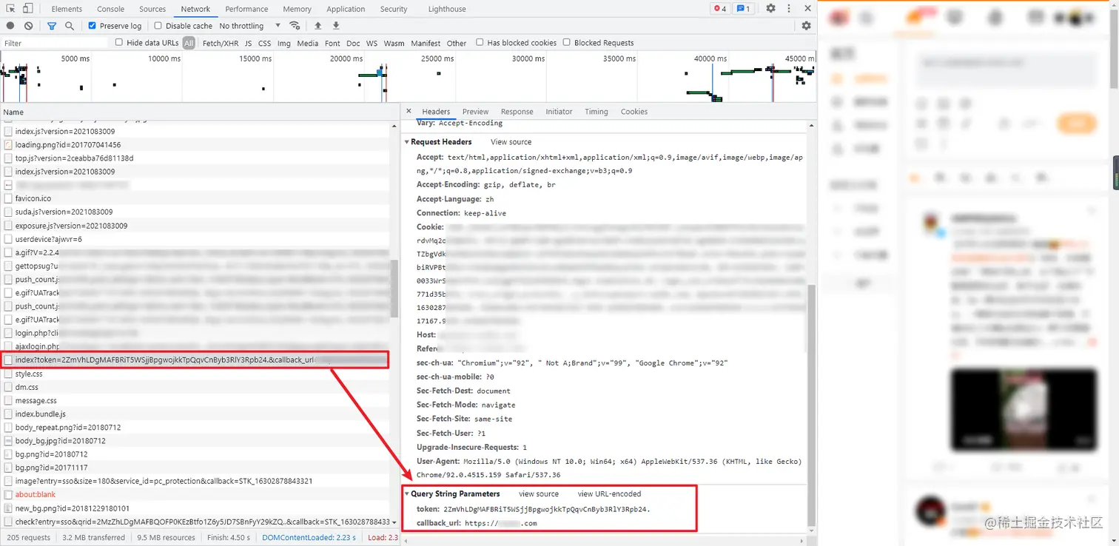Select loading.png?id=201707041456 request
Image resolution: width=1119 pixels, height=546 pixels.
(195, 144)
